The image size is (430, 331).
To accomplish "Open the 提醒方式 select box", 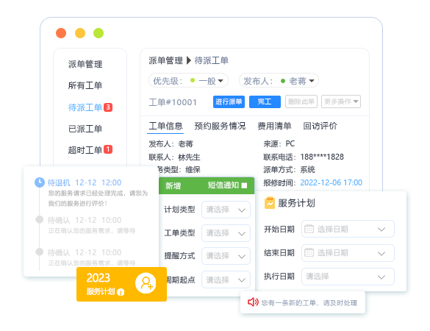I will tap(226, 256).
